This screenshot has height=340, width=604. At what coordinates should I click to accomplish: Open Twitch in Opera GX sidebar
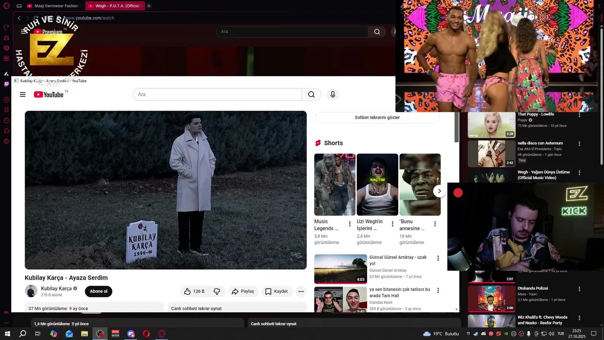point(6,84)
